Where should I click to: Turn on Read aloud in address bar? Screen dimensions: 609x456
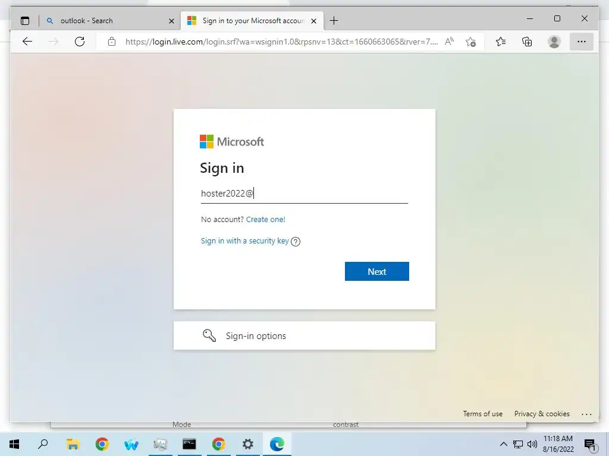[450, 42]
